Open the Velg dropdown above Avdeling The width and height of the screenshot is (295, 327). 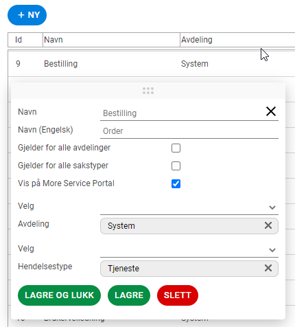(x=189, y=207)
